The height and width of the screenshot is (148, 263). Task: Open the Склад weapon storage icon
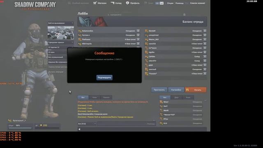112,3
